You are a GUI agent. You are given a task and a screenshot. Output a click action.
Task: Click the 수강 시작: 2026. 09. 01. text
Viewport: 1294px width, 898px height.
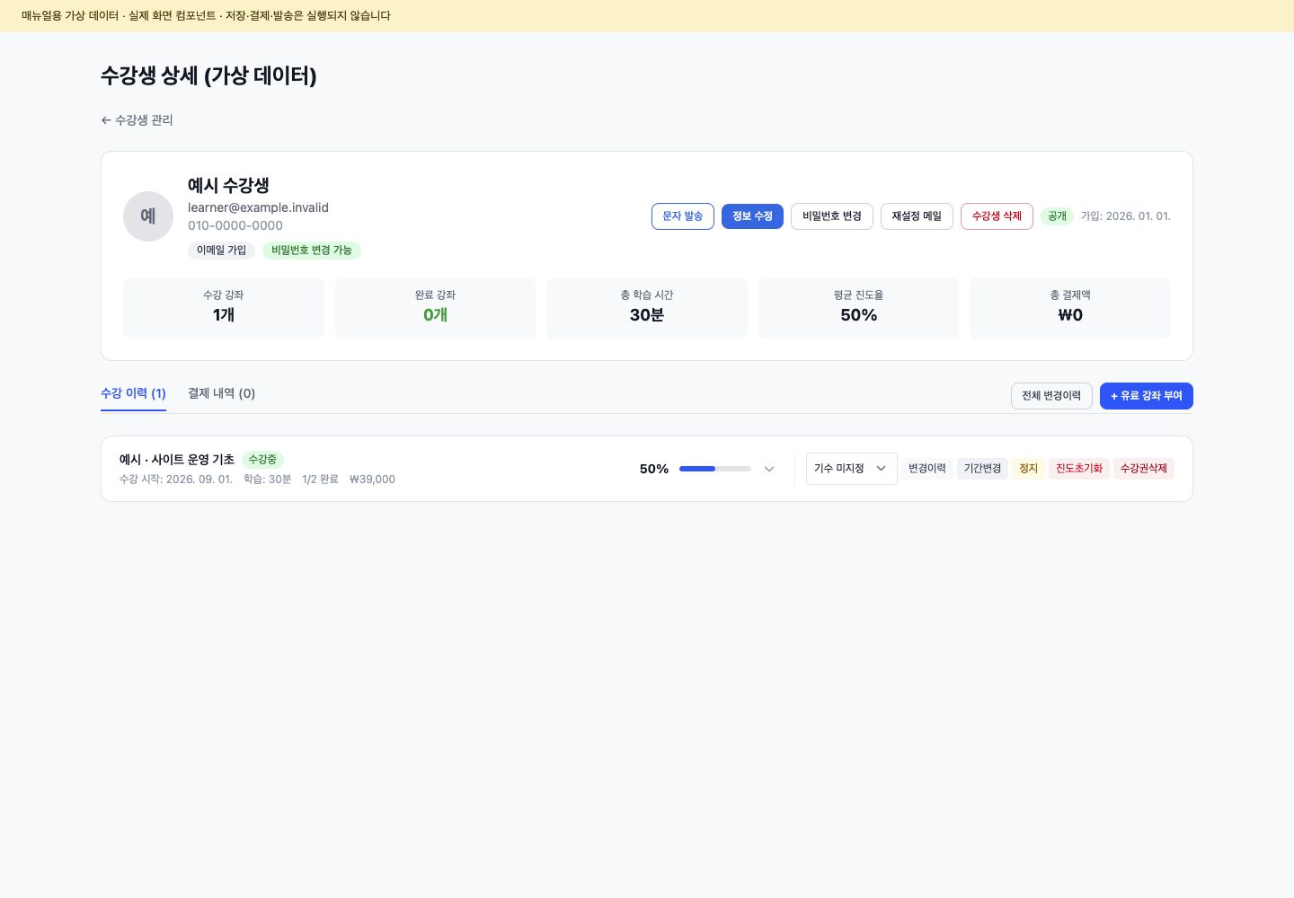[x=176, y=480]
